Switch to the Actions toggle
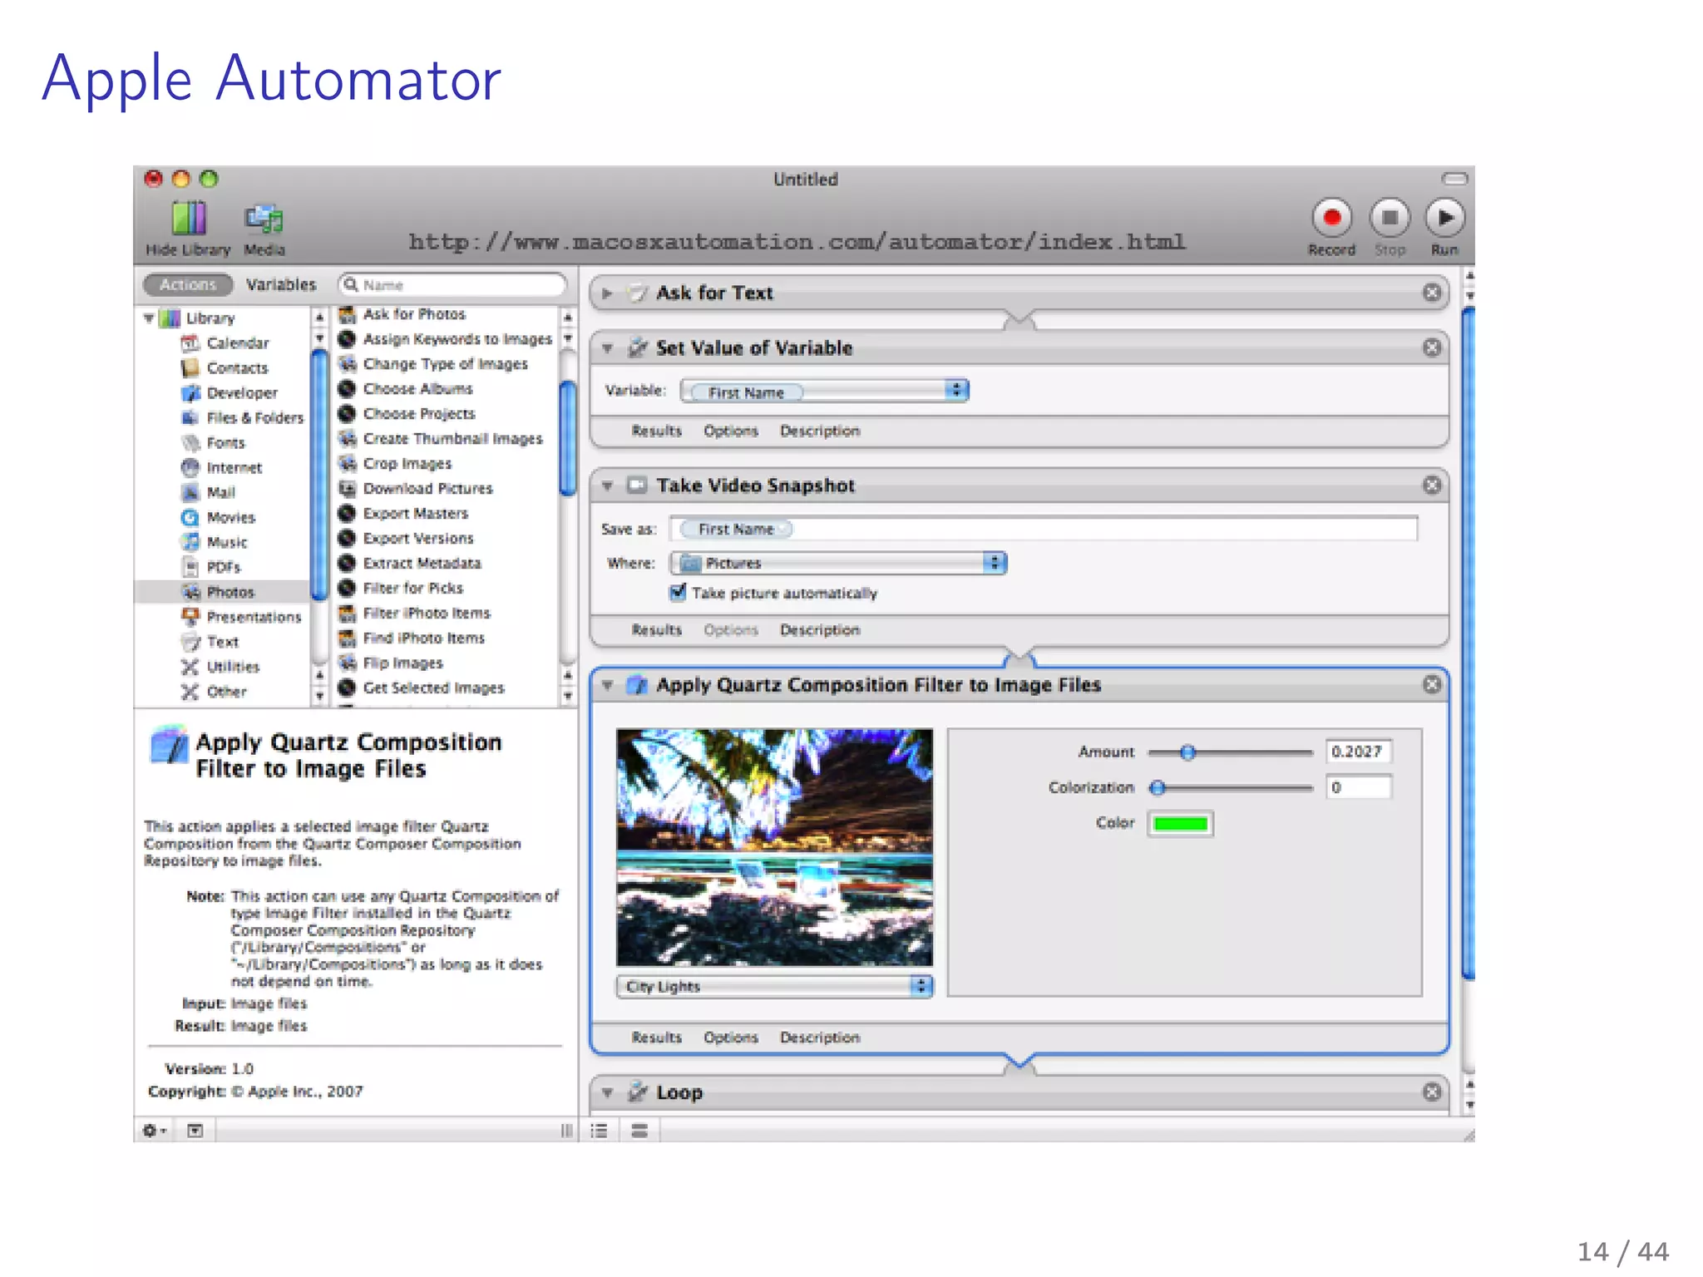The image size is (1703, 1277). (188, 284)
